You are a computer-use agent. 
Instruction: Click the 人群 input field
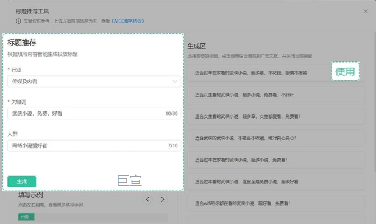click(x=94, y=145)
